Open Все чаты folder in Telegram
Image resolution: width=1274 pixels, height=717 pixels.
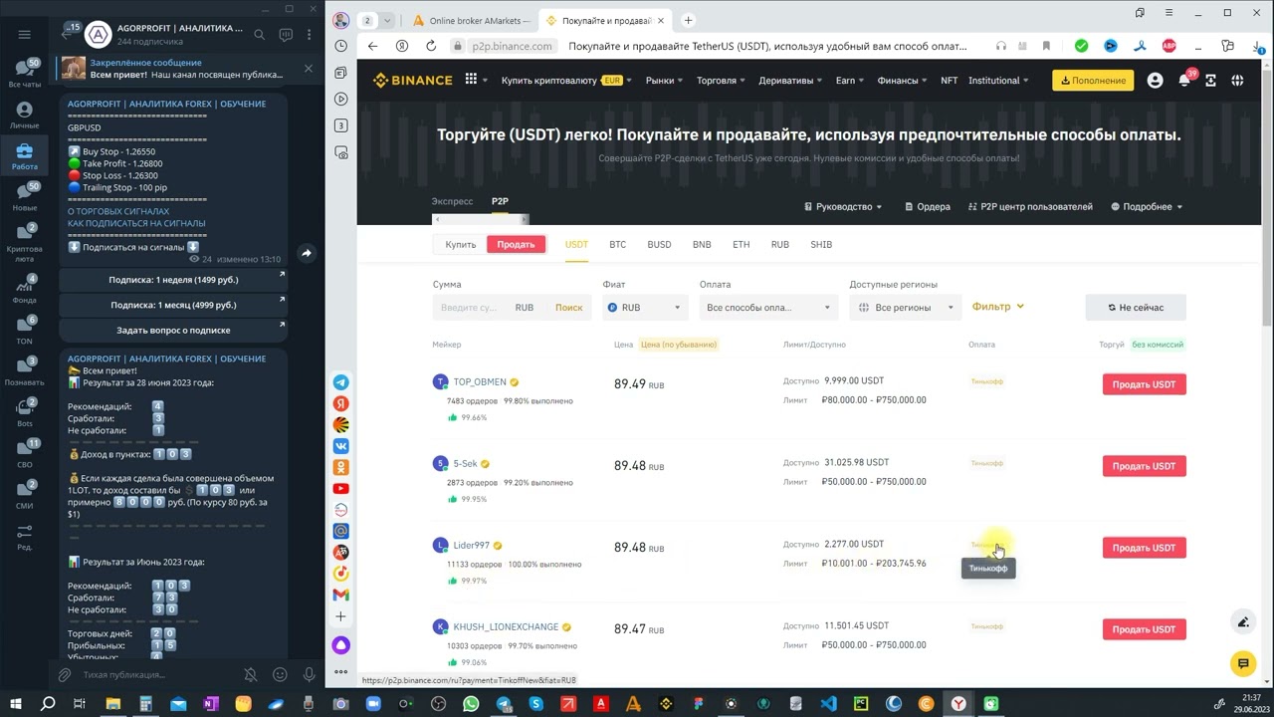pos(25,73)
